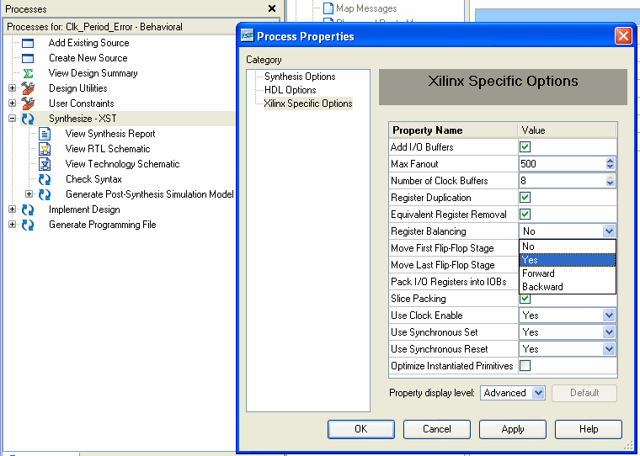The image size is (640, 456).
Task: Choose Backward from the dropdown list
Action: (542, 287)
